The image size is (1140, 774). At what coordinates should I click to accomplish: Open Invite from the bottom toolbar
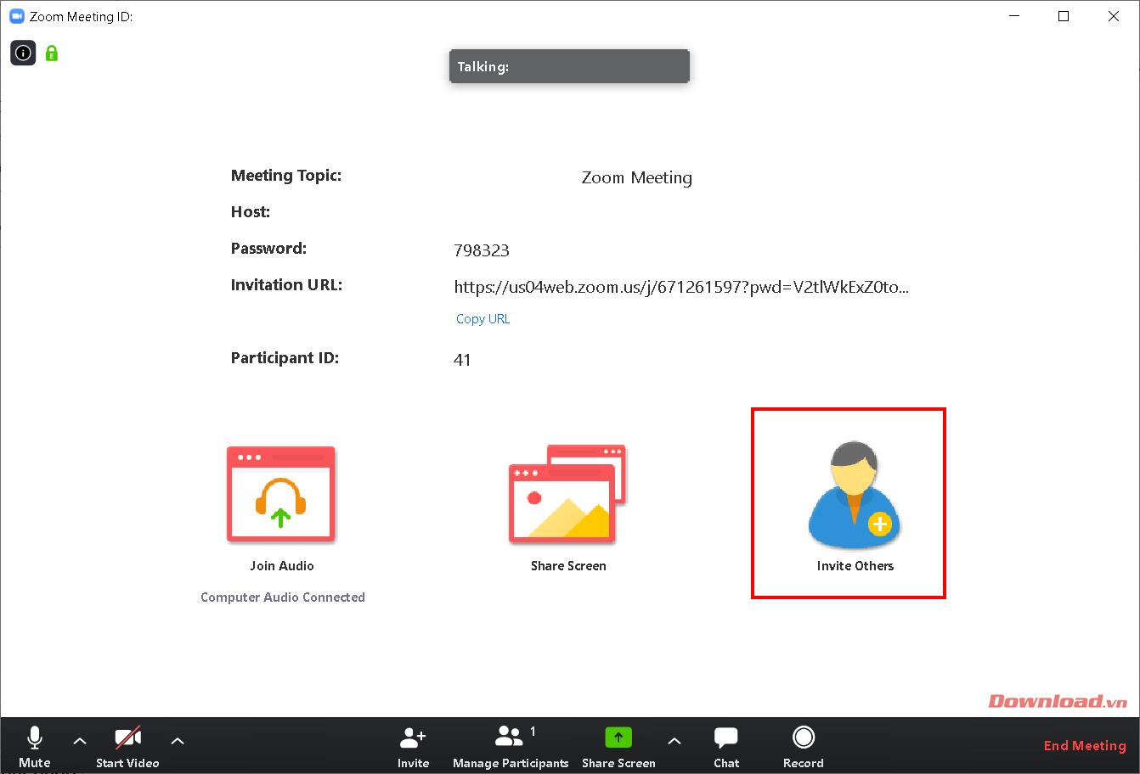click(414, 747)
